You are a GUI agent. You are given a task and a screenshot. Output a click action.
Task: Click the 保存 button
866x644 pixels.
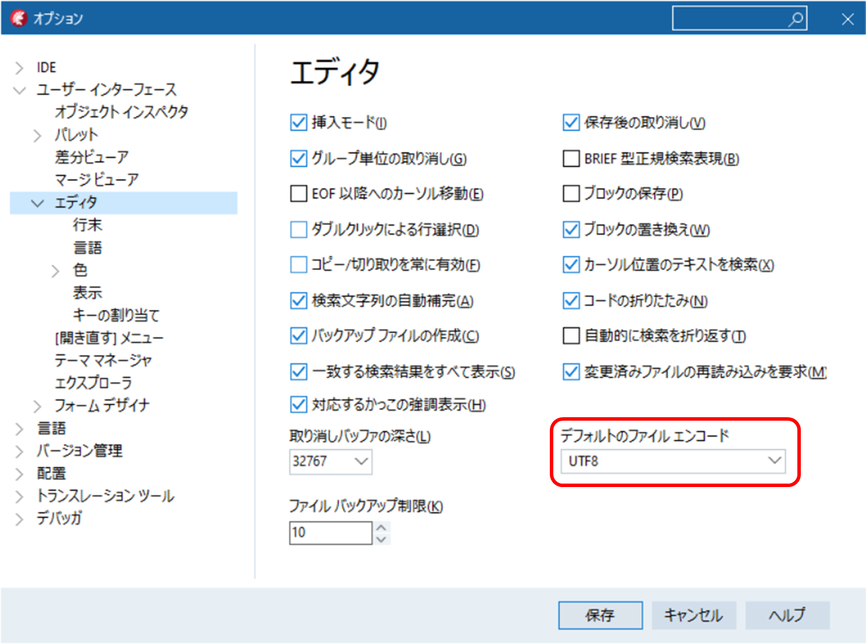pos(600,615)
